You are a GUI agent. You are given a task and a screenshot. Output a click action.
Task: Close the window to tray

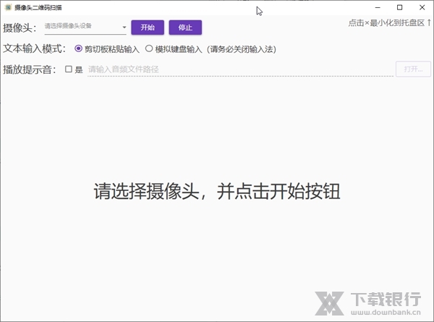422,7
